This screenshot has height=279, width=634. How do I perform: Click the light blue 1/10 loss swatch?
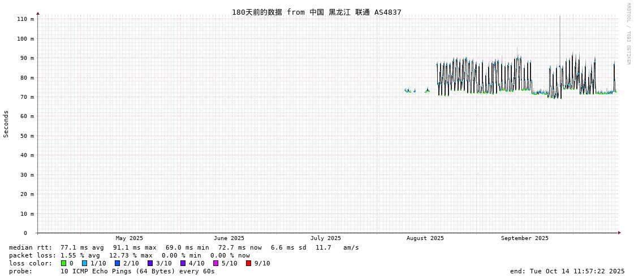click(85, 263)
